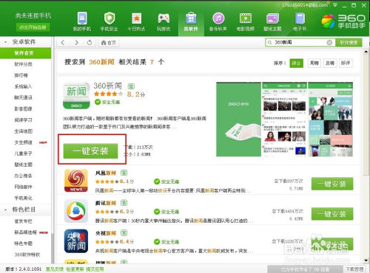Open 手机美化 category
Screen dimensions: 370x273
24,198
